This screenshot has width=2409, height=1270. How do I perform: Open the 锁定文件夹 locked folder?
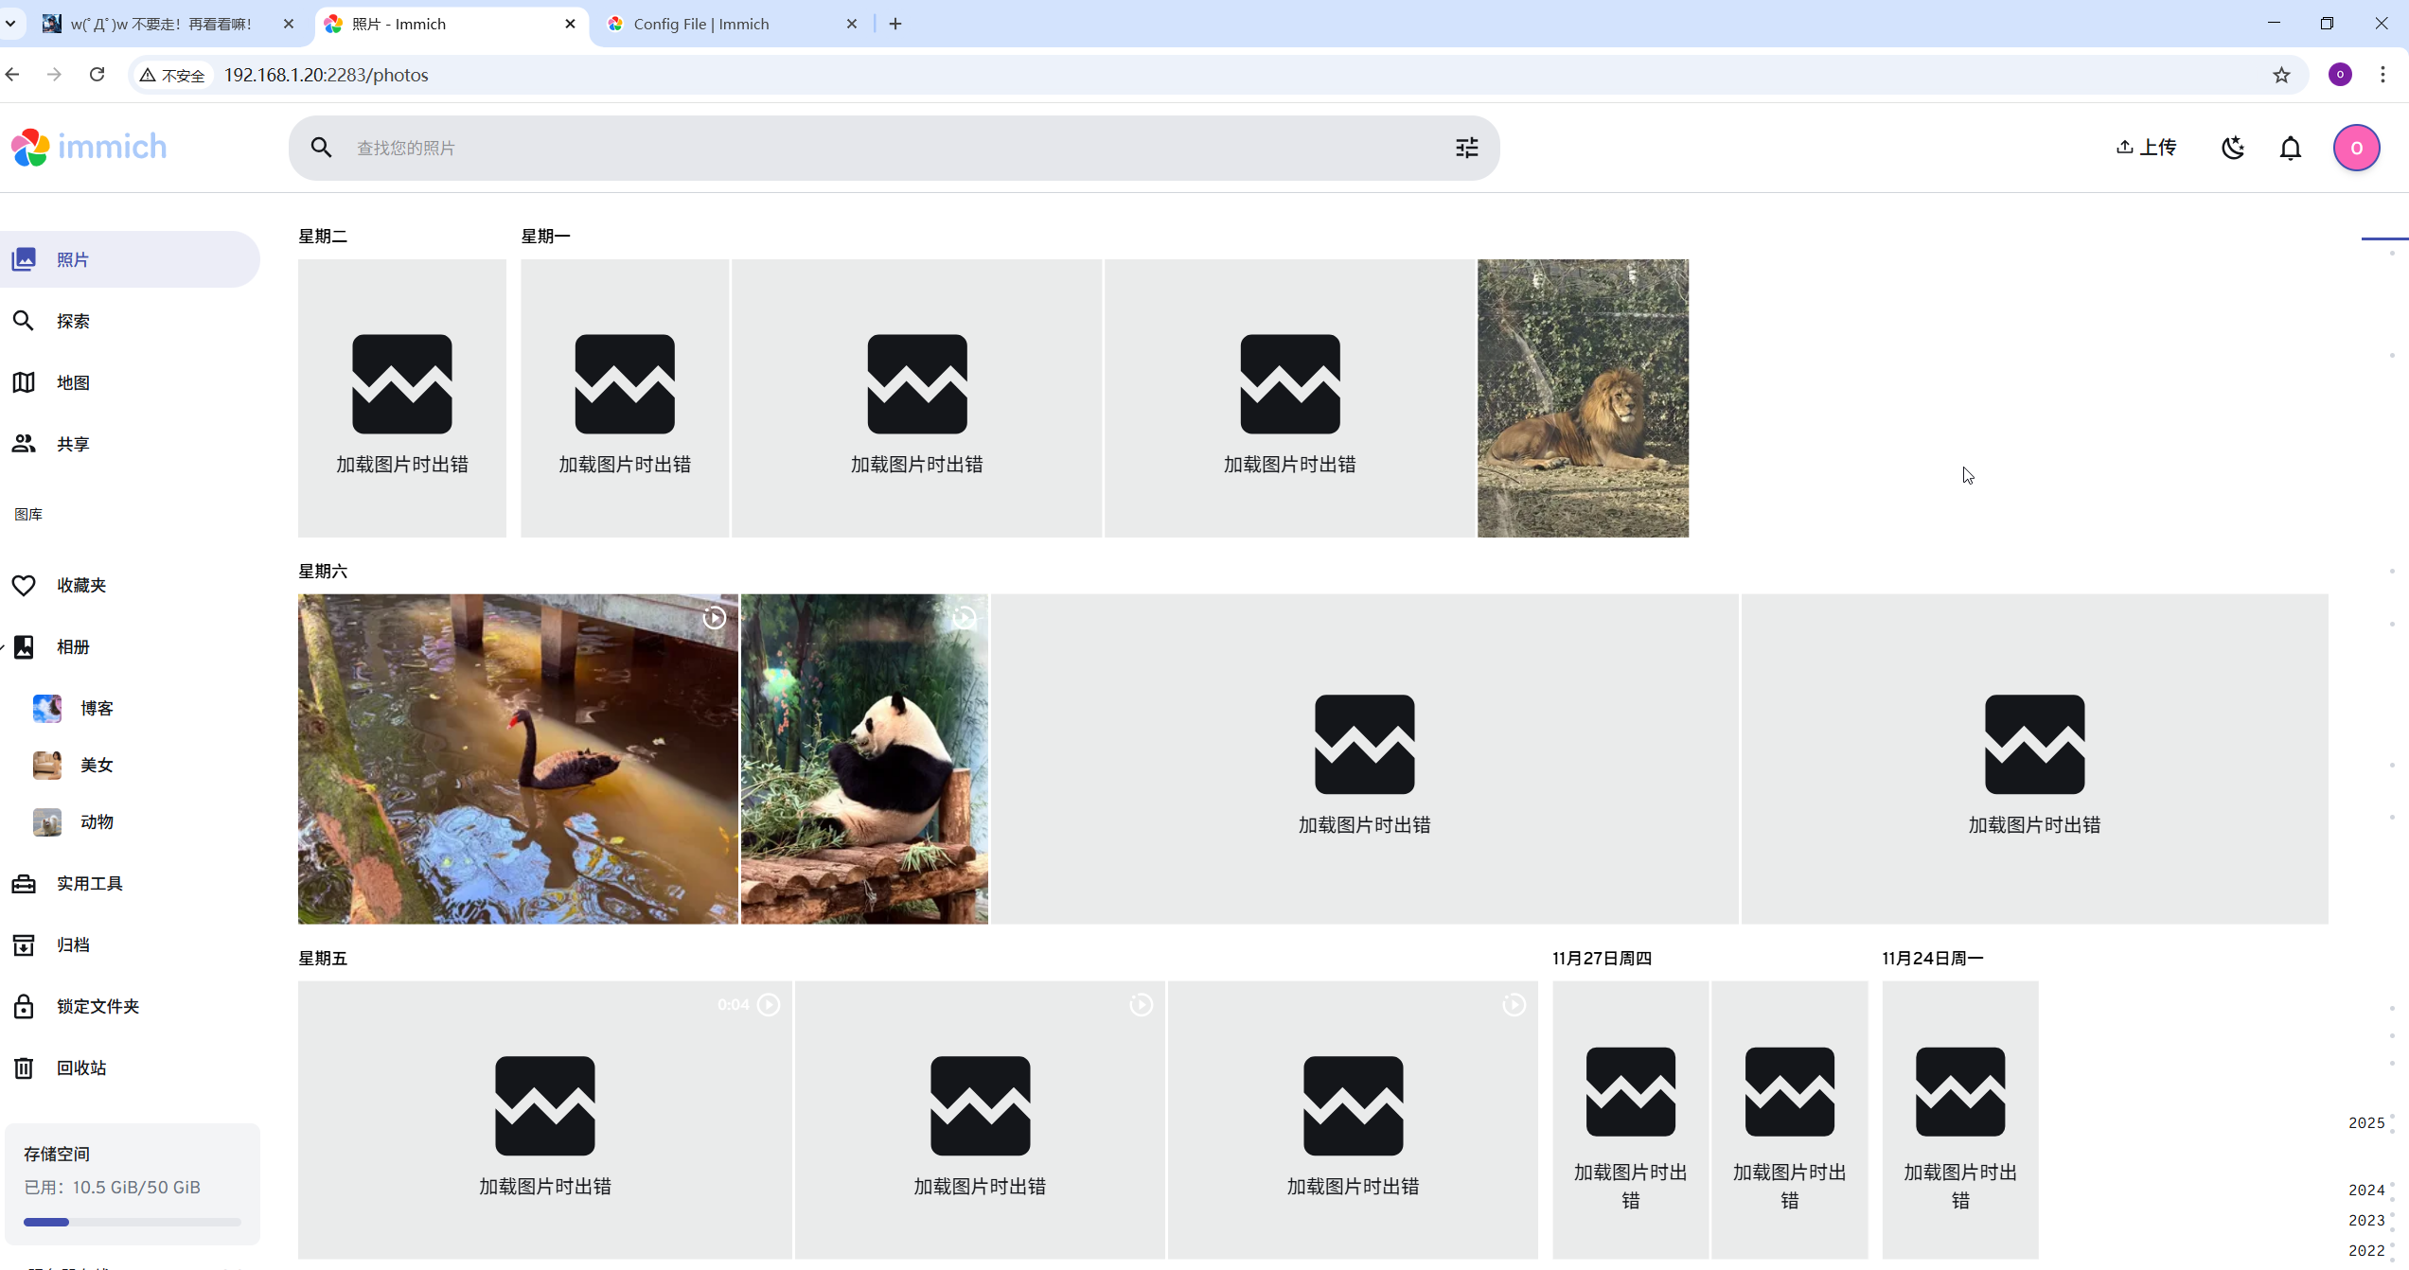pyautogui.click(x=97, y=1006)
